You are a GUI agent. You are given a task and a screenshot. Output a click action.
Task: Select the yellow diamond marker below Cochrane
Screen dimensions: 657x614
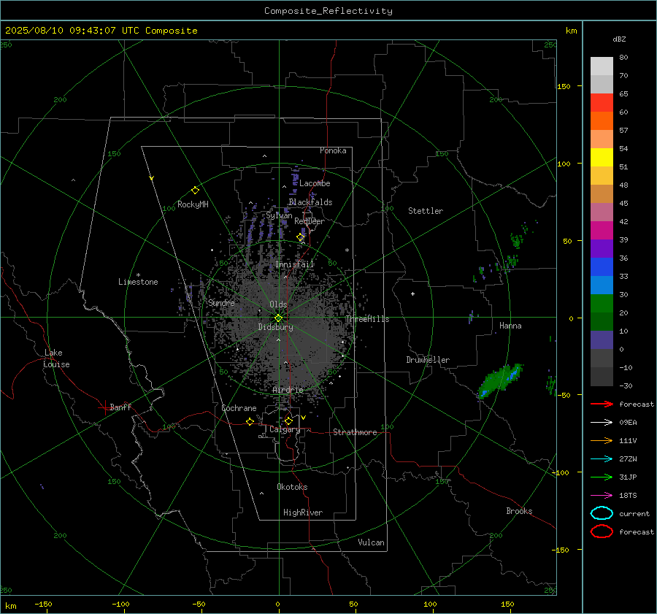tap(250, 421)
